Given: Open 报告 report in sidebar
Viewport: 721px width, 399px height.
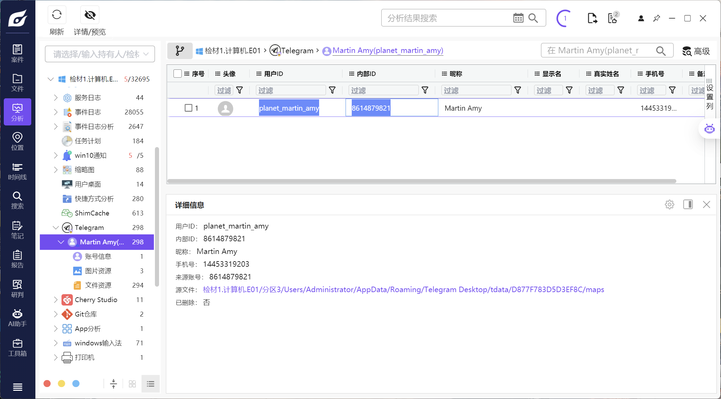Looking at the screenshot, I should pos(18,259).
